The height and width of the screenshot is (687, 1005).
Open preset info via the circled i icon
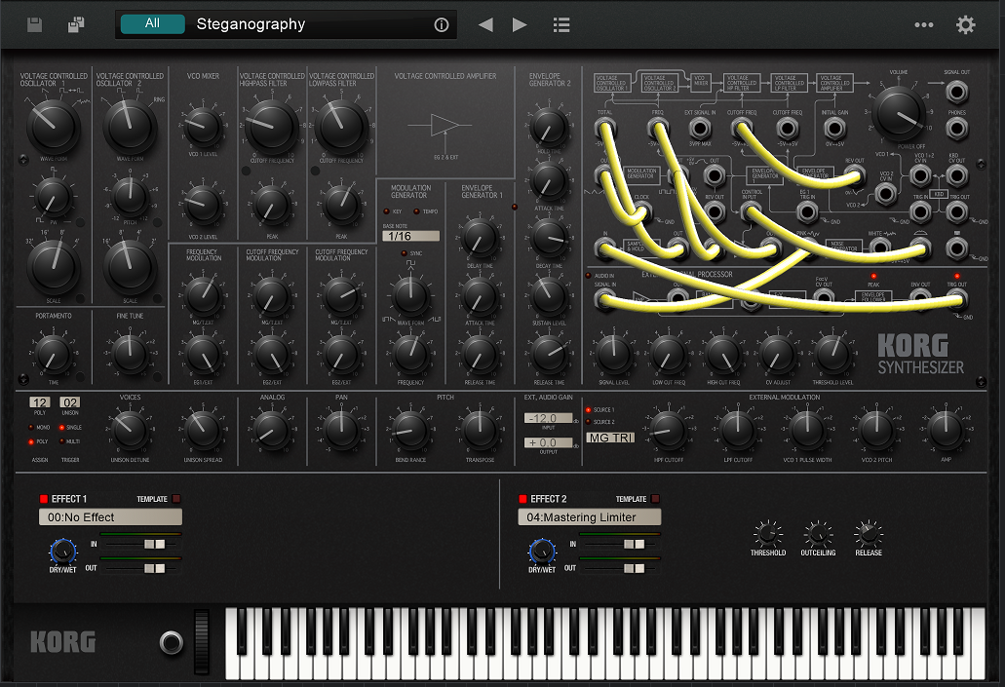click(x=441, y=25)
